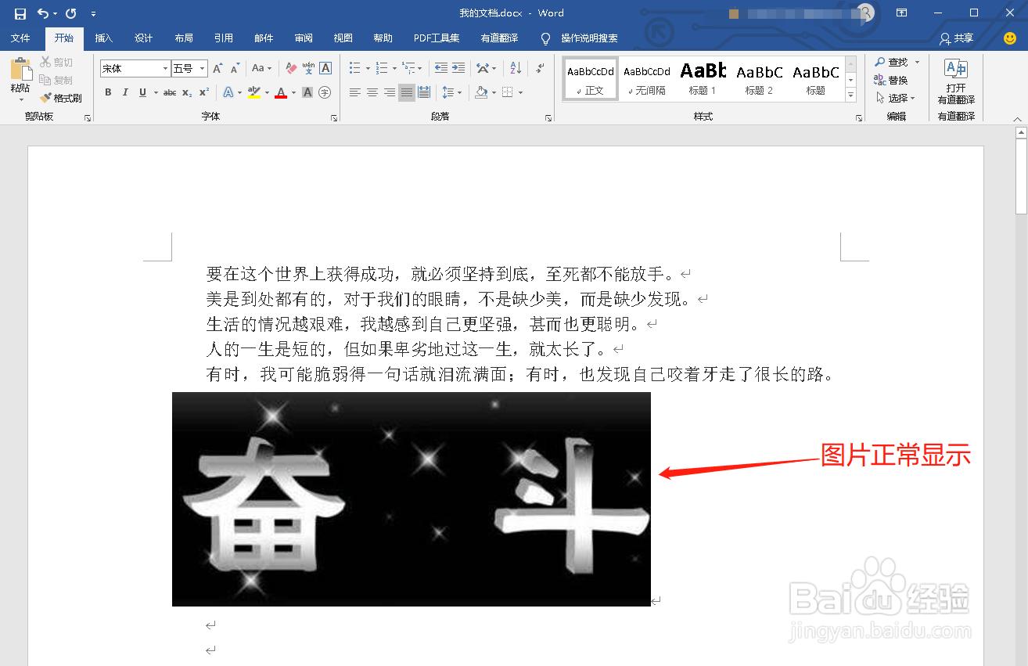The image size is (1028, 666).
Task: Enable center text alignment
Action: pos(372,92)
